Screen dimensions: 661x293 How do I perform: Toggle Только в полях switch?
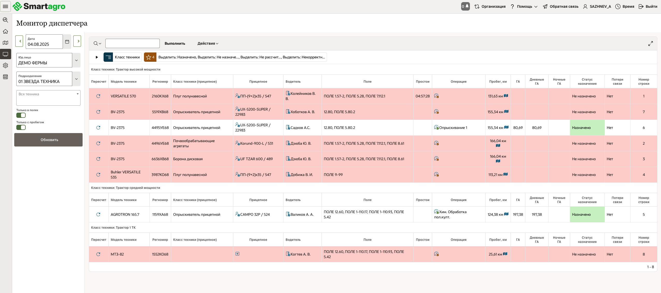[21, 115]
